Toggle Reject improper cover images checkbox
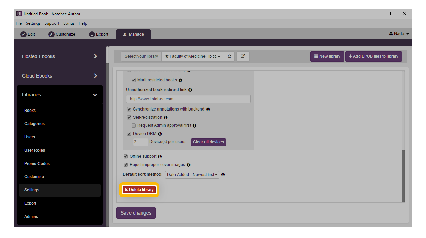 [126, 165]
